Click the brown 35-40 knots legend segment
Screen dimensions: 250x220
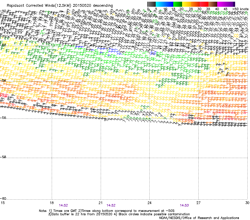tap(213, 4)
